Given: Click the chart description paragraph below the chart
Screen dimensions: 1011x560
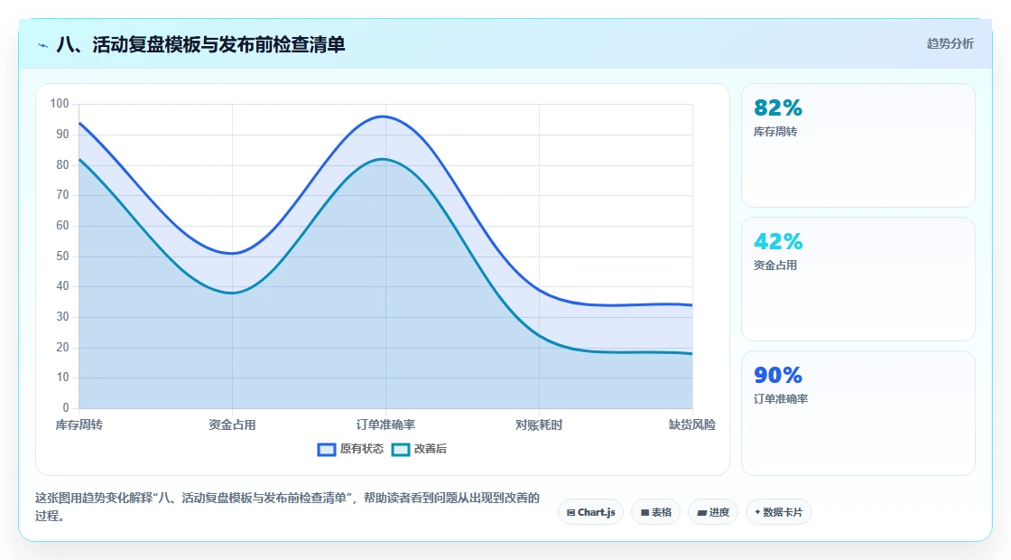Looking at the screenshot, I should point(287,507).
